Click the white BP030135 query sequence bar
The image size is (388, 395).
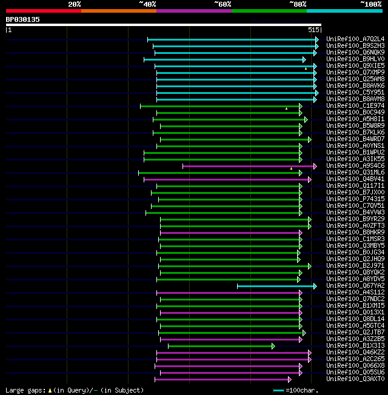click(164, 25)
